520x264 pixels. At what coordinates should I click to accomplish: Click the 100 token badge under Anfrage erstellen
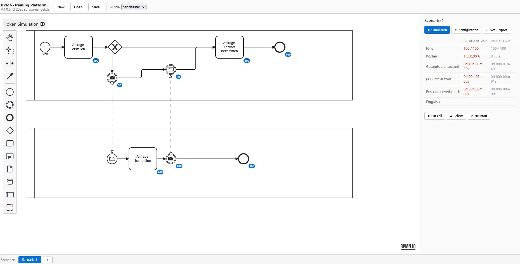pos(96,61)
